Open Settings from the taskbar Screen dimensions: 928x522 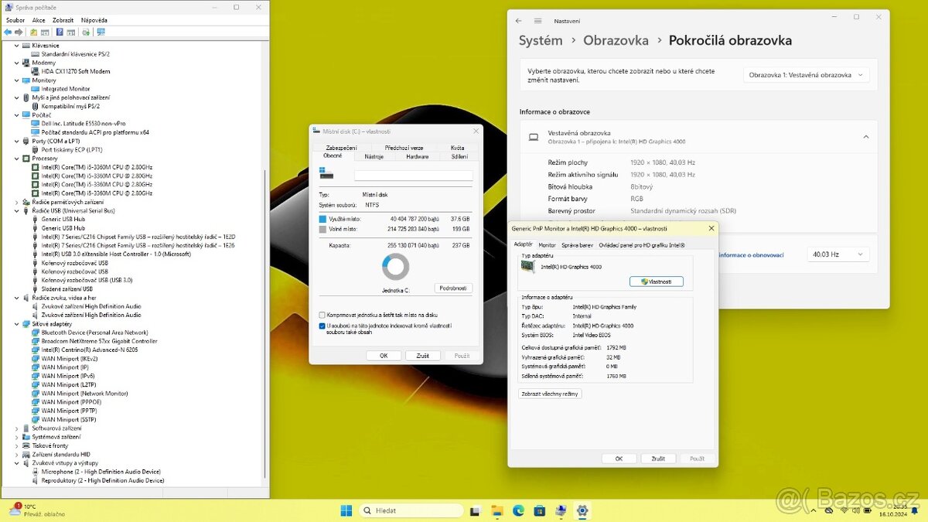[x=582, y=510]
